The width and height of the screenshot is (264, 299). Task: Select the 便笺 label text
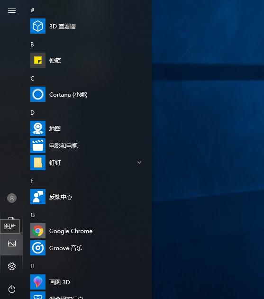click(55, 61)
